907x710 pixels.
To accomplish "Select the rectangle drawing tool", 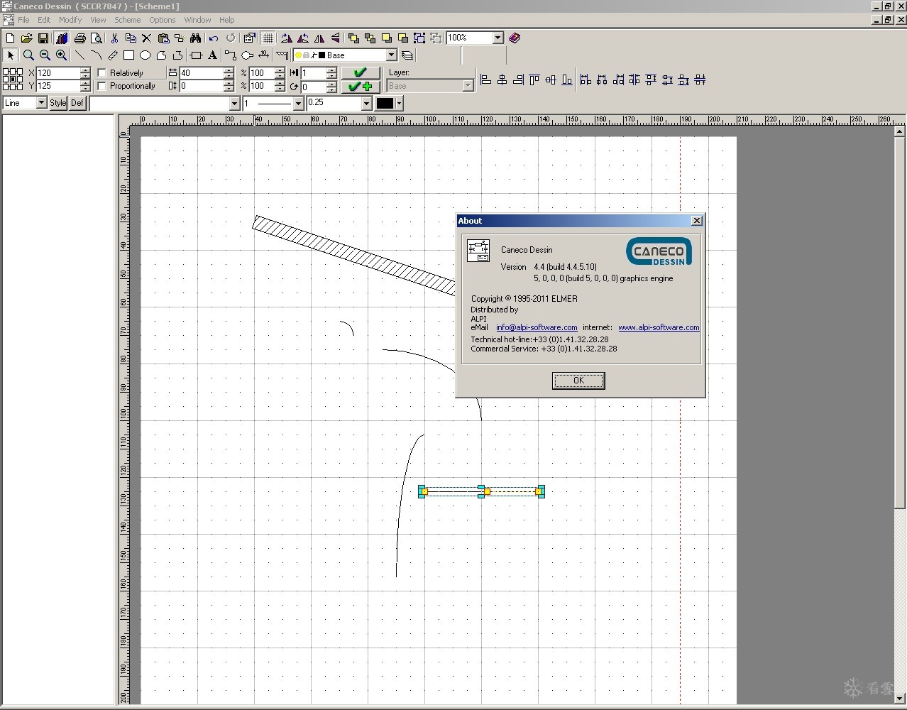I will coord(128,55).
